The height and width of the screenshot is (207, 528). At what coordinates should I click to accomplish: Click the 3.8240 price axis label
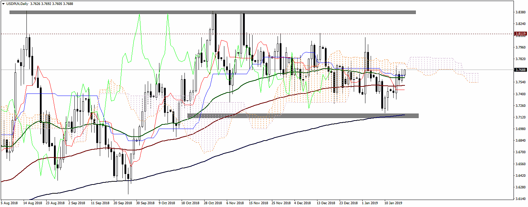[x=520, y=24]
